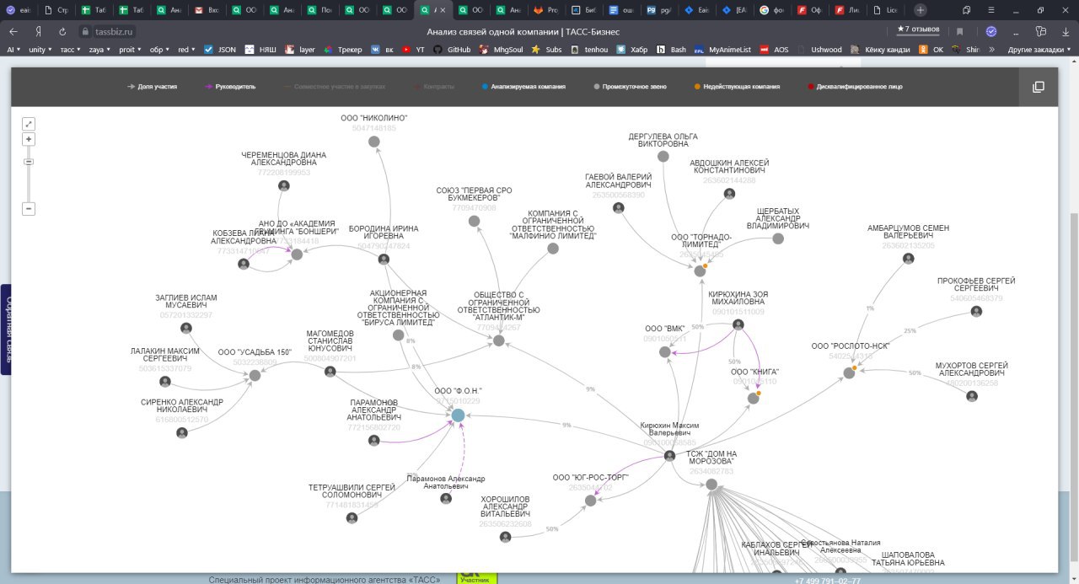This screenshot has width=1079, height=584.
Task: Select the ООО "ВМК" company node
Action: click(x=664, y=352)
